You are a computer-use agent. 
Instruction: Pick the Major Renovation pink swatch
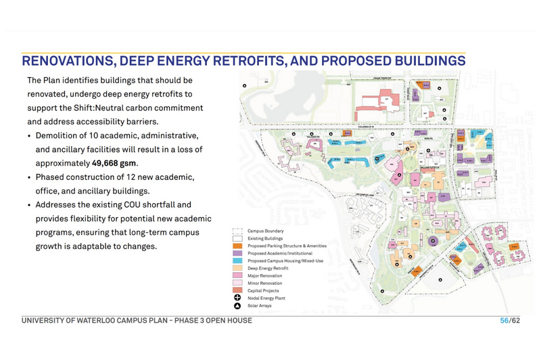click(237, 275)
